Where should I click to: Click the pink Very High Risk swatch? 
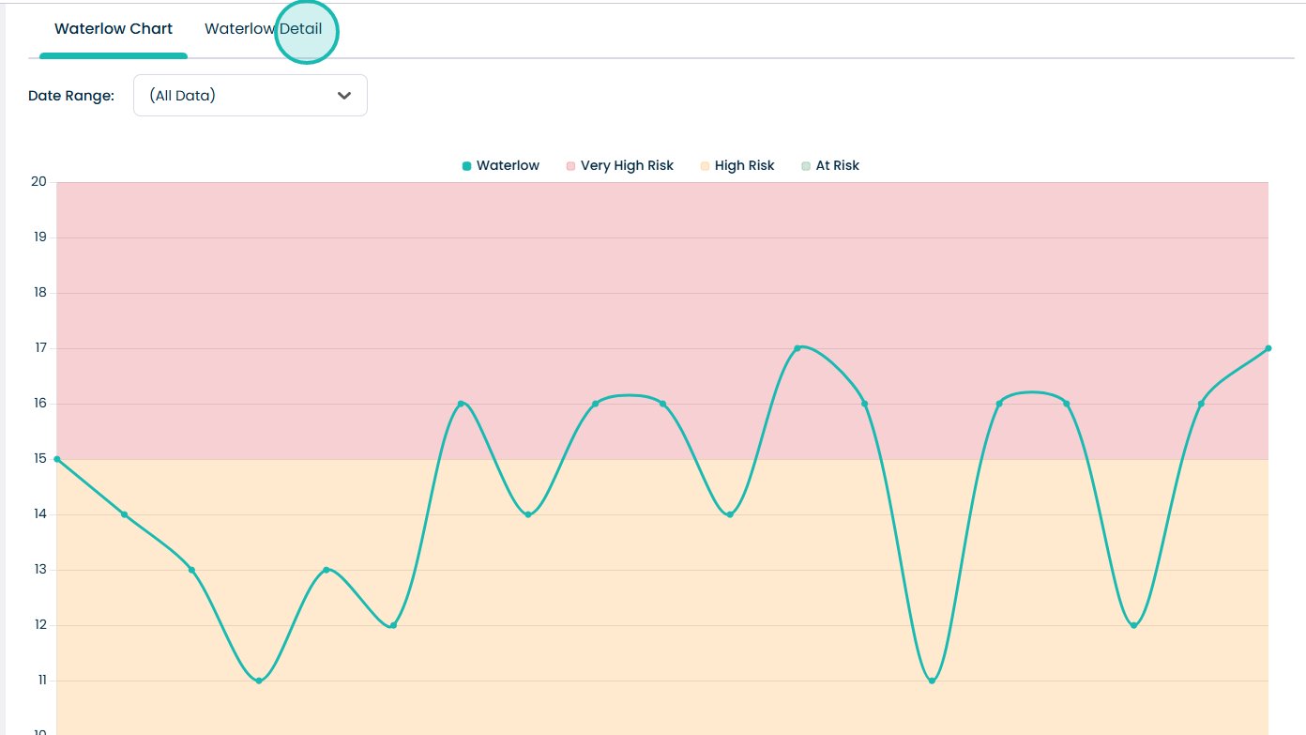[570, 166]
